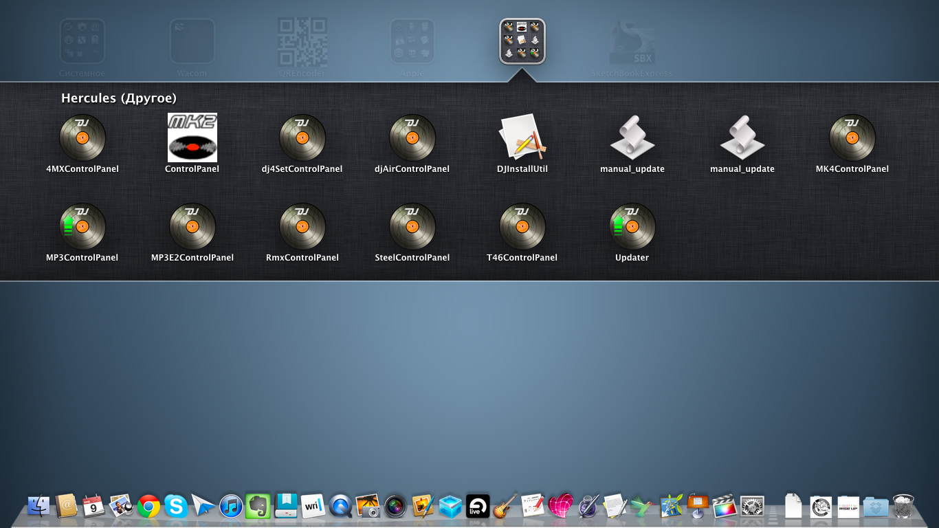Select the dimmed Apple folder
939x528 pixels.
click(412, 41)
